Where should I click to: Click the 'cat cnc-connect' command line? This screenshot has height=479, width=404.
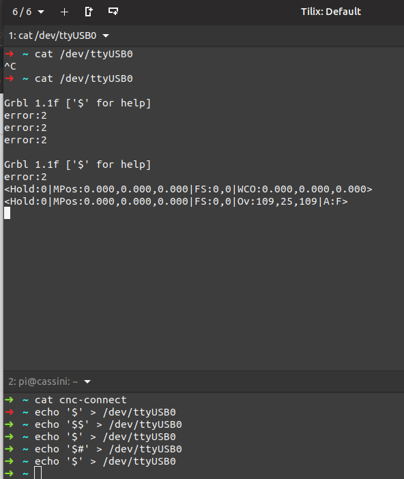81,400
